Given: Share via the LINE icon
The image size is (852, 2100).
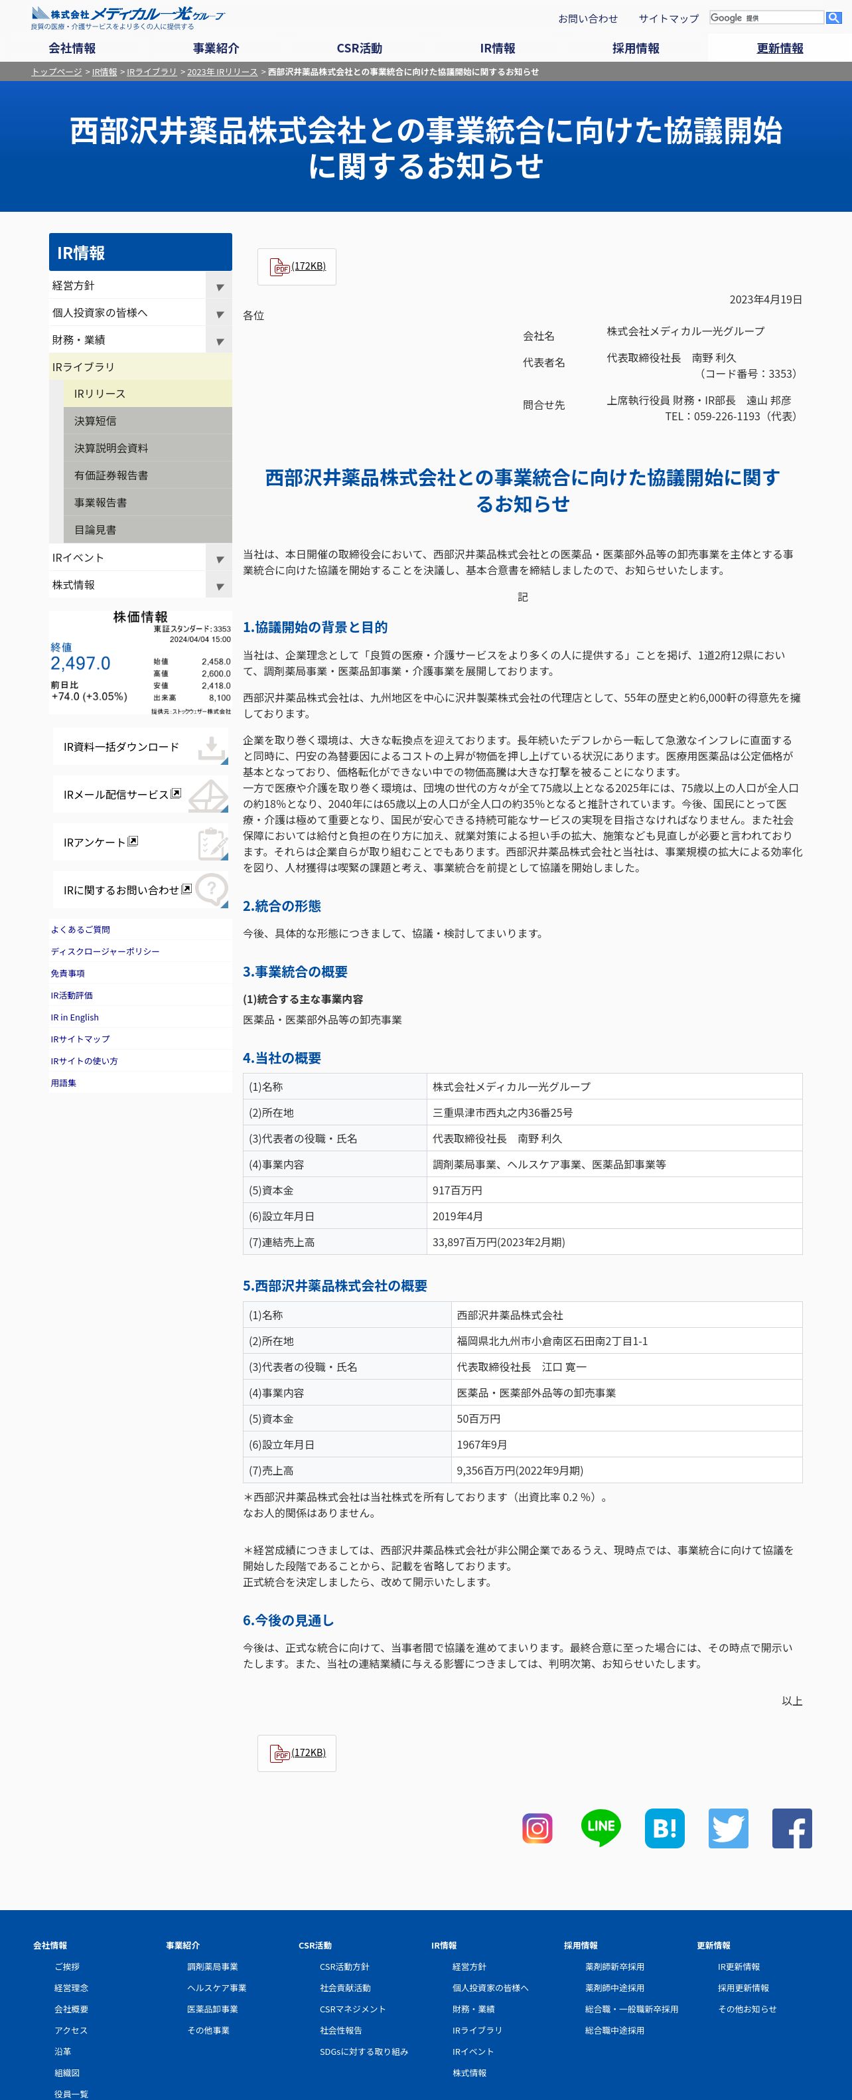Looking at the screenshot, I should coord(601,1828).
